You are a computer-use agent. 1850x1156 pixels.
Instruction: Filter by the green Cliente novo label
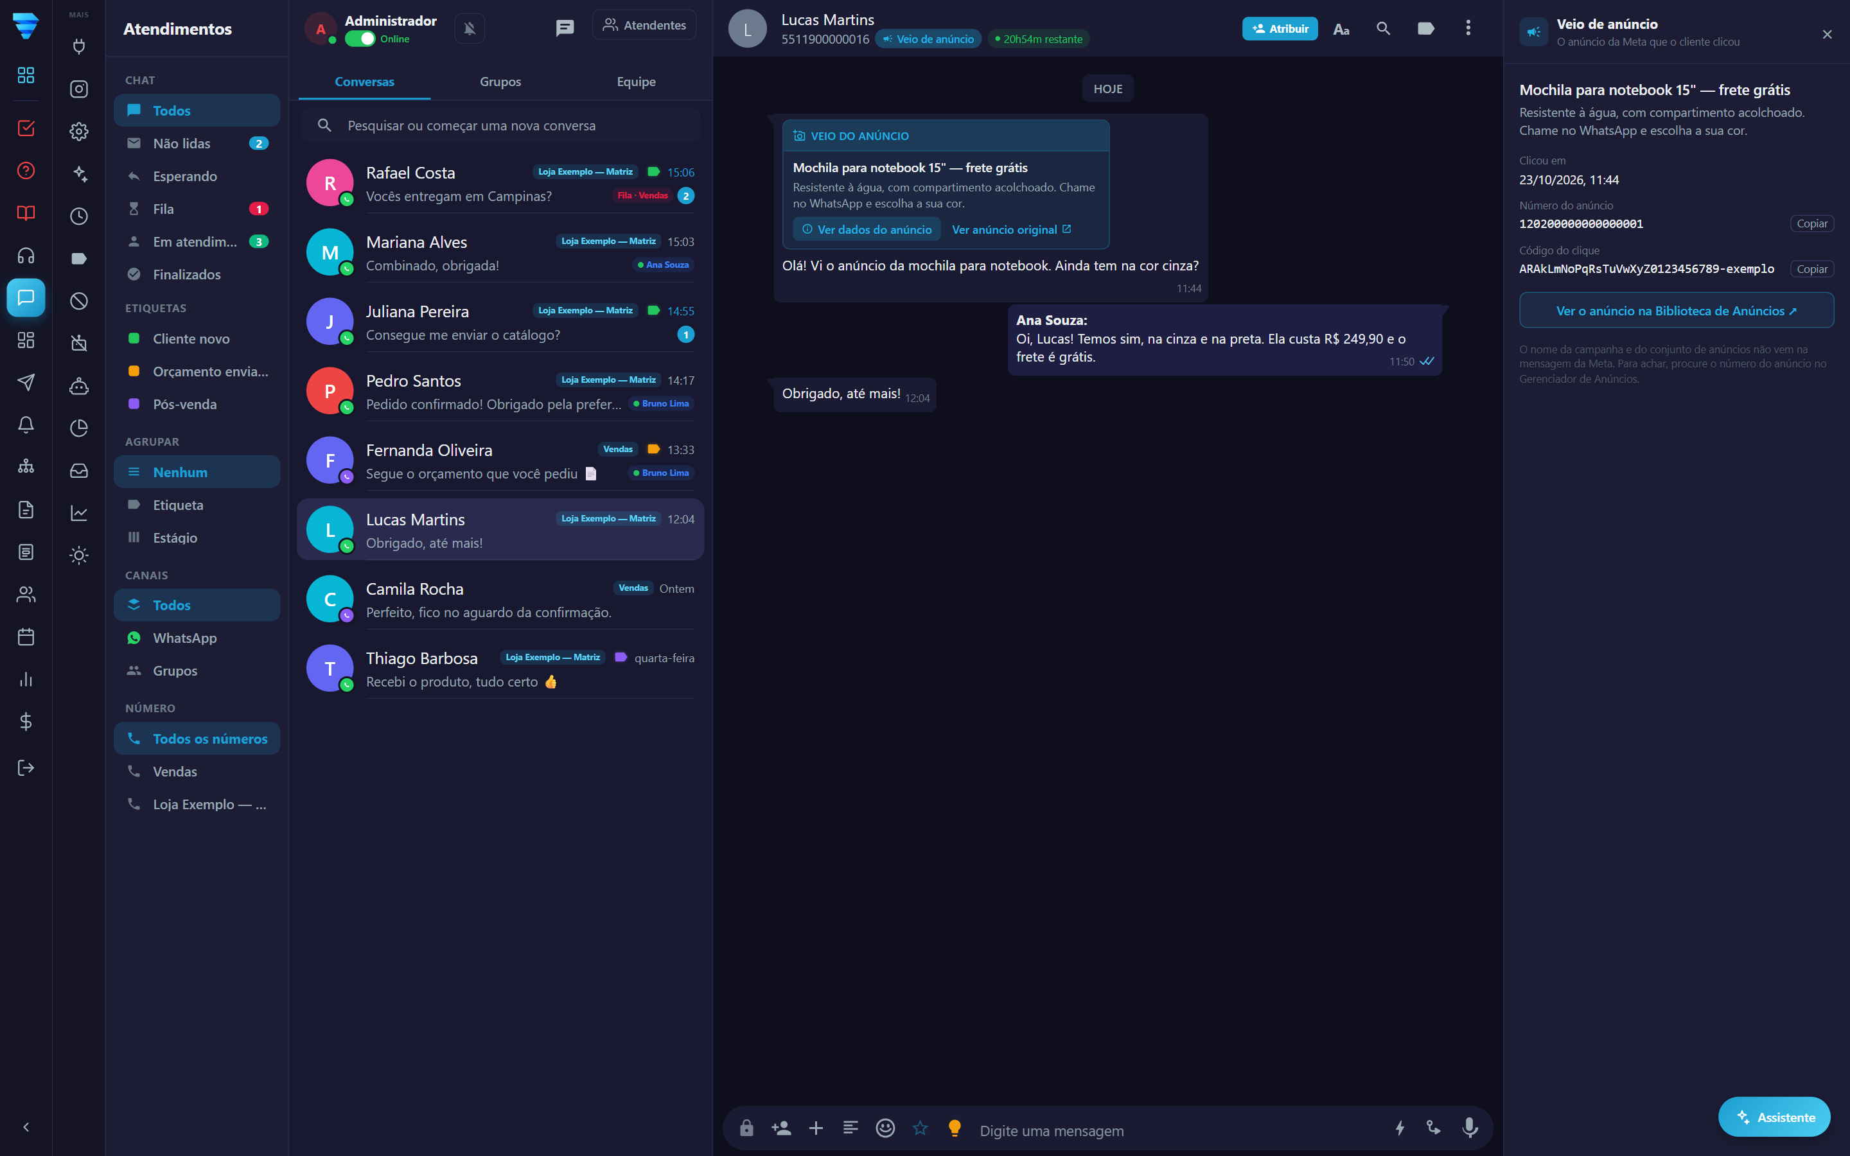[x=197, y=338]
